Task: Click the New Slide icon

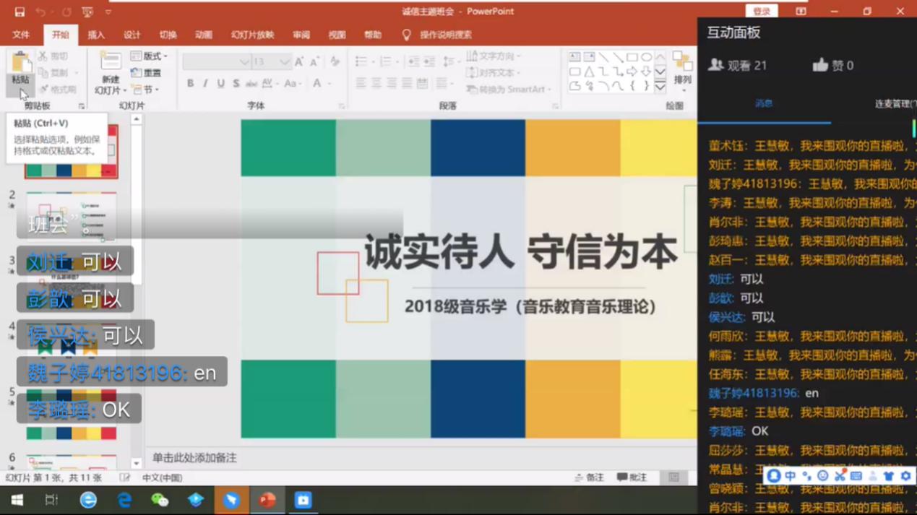Action: (110, 65)
